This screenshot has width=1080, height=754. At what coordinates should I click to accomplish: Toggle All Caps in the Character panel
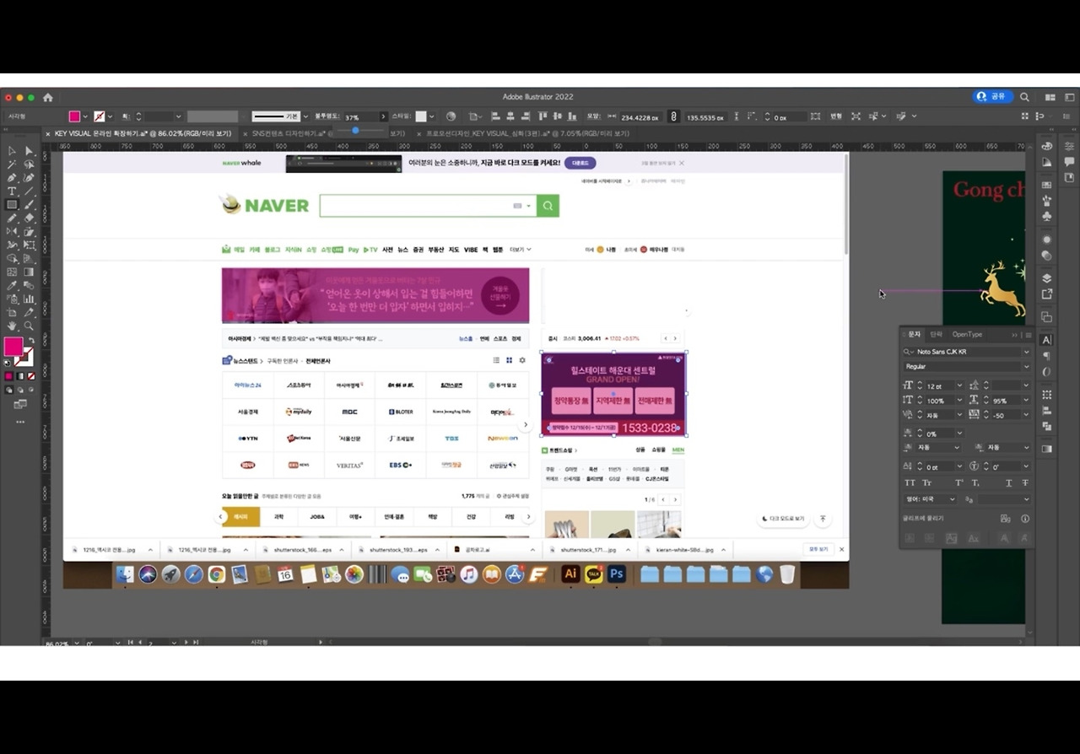[910, 483]
